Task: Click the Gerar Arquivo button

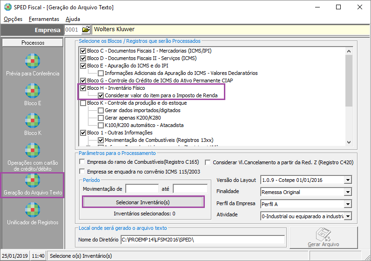Action: click(324, 238)
